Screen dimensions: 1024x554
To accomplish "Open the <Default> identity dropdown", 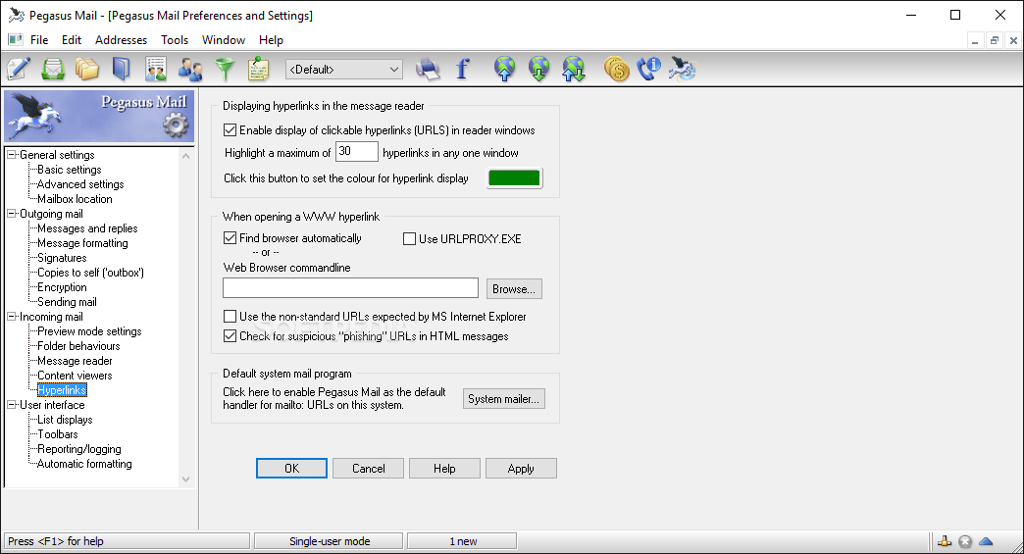I will pyautogui.click(x=344, y=70).
